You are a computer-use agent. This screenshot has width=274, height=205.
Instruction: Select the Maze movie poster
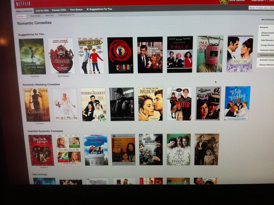click(178, 149)
